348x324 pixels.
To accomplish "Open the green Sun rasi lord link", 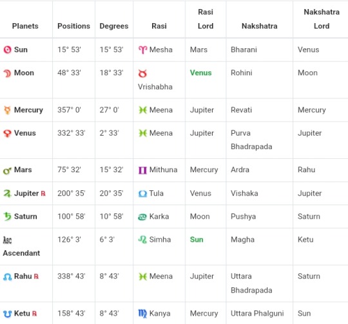I will 197,240.
